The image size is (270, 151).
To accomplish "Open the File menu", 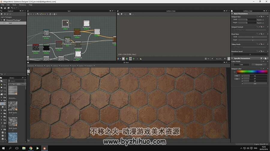I will tap(3, 5).
